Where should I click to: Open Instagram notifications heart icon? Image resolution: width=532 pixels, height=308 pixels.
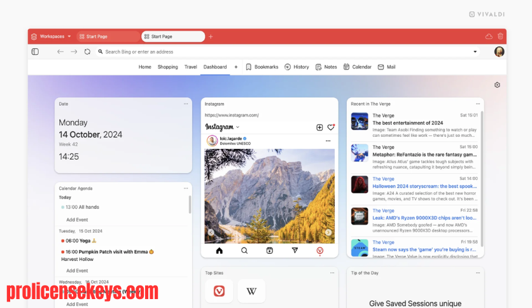tap(331, 127)
